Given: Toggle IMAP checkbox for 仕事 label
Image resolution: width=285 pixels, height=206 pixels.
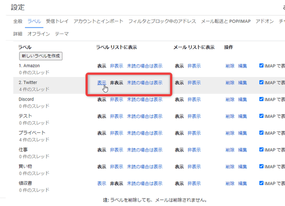Looking at the screenshot, I should coord(261,150).
